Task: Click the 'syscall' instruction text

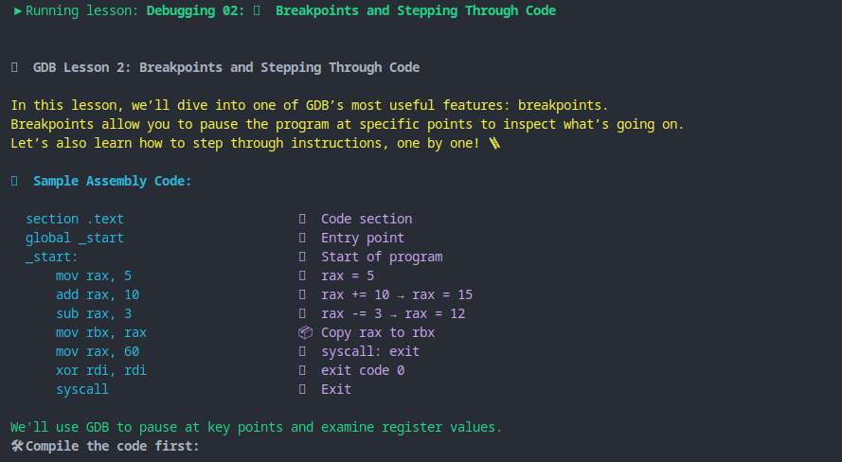Action: (x=82, y=389)
